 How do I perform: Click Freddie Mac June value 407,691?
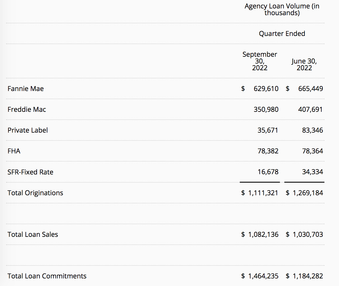pyautogui.click(x=310, y=110)
